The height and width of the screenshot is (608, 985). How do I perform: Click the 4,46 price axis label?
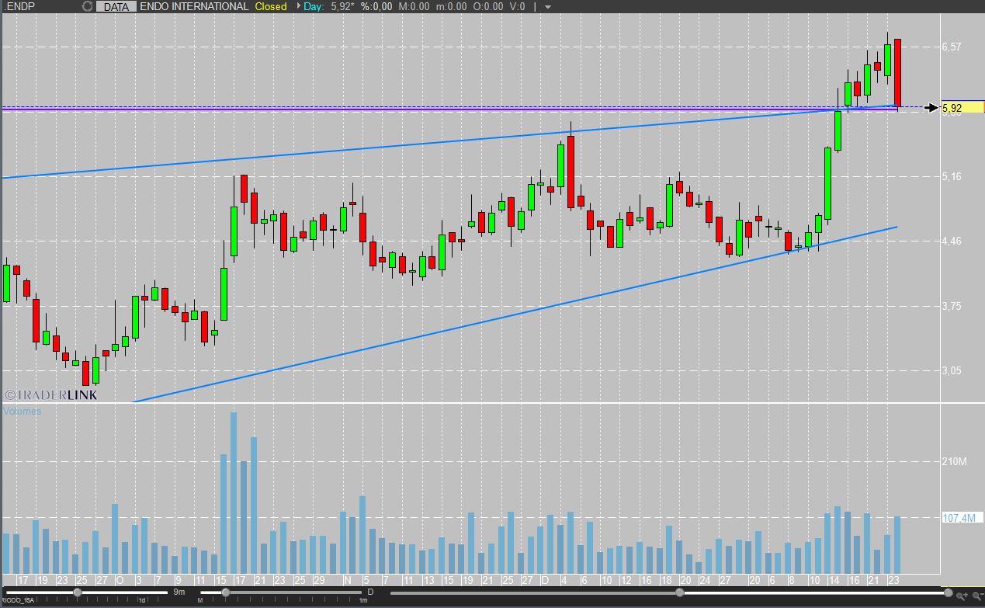[x=952, y=241]
